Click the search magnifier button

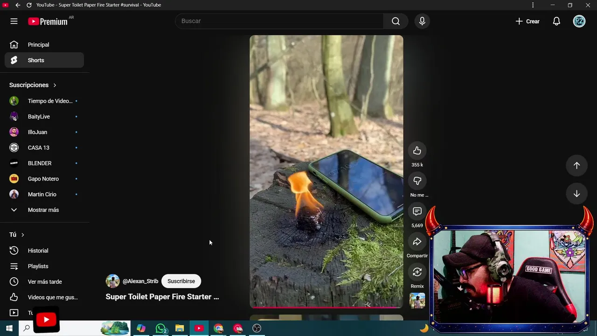396,21
